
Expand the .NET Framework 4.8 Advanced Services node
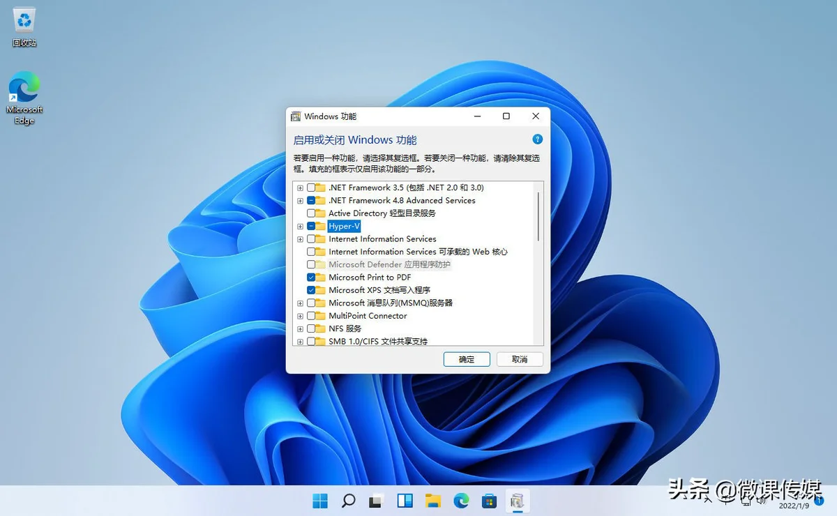pos(301,200)
